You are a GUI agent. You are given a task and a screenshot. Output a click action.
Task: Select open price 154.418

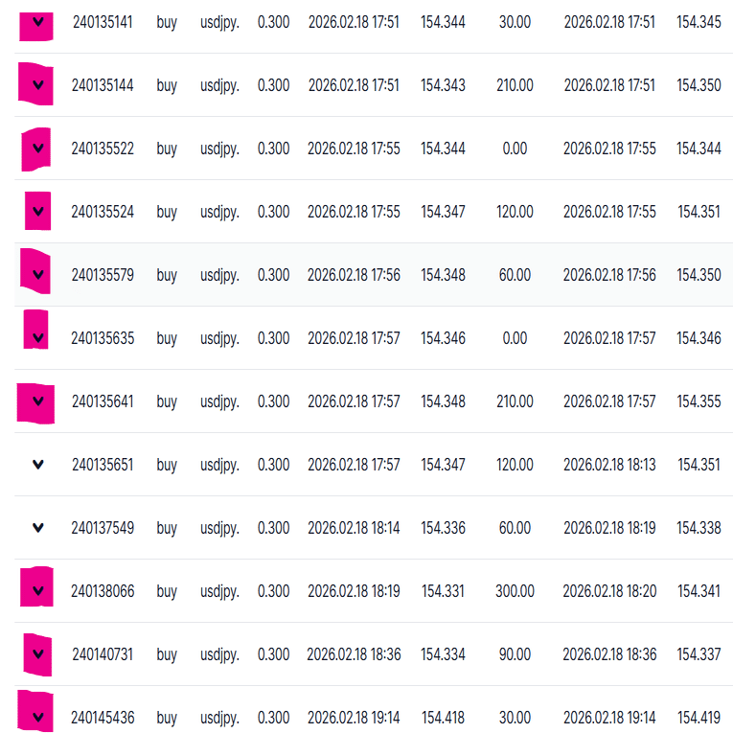443,718
